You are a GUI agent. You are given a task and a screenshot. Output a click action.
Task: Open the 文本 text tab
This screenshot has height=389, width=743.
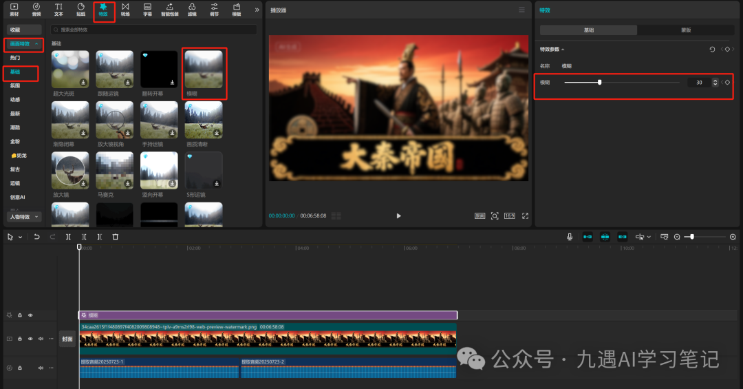pyautogui.click(x=58, y=10)
